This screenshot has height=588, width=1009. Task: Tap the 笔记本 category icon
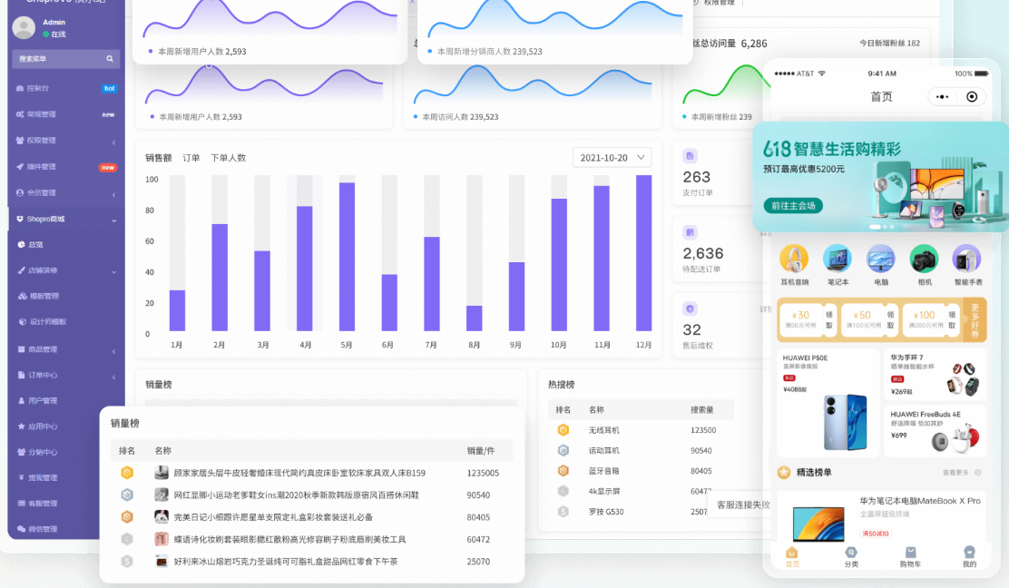pos(837,260)
